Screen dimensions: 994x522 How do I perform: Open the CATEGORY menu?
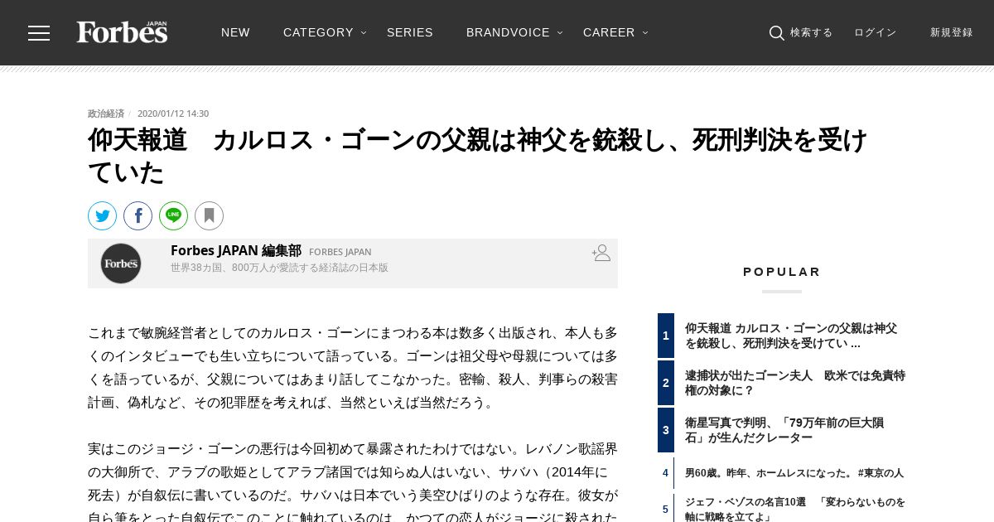point(318,32)
